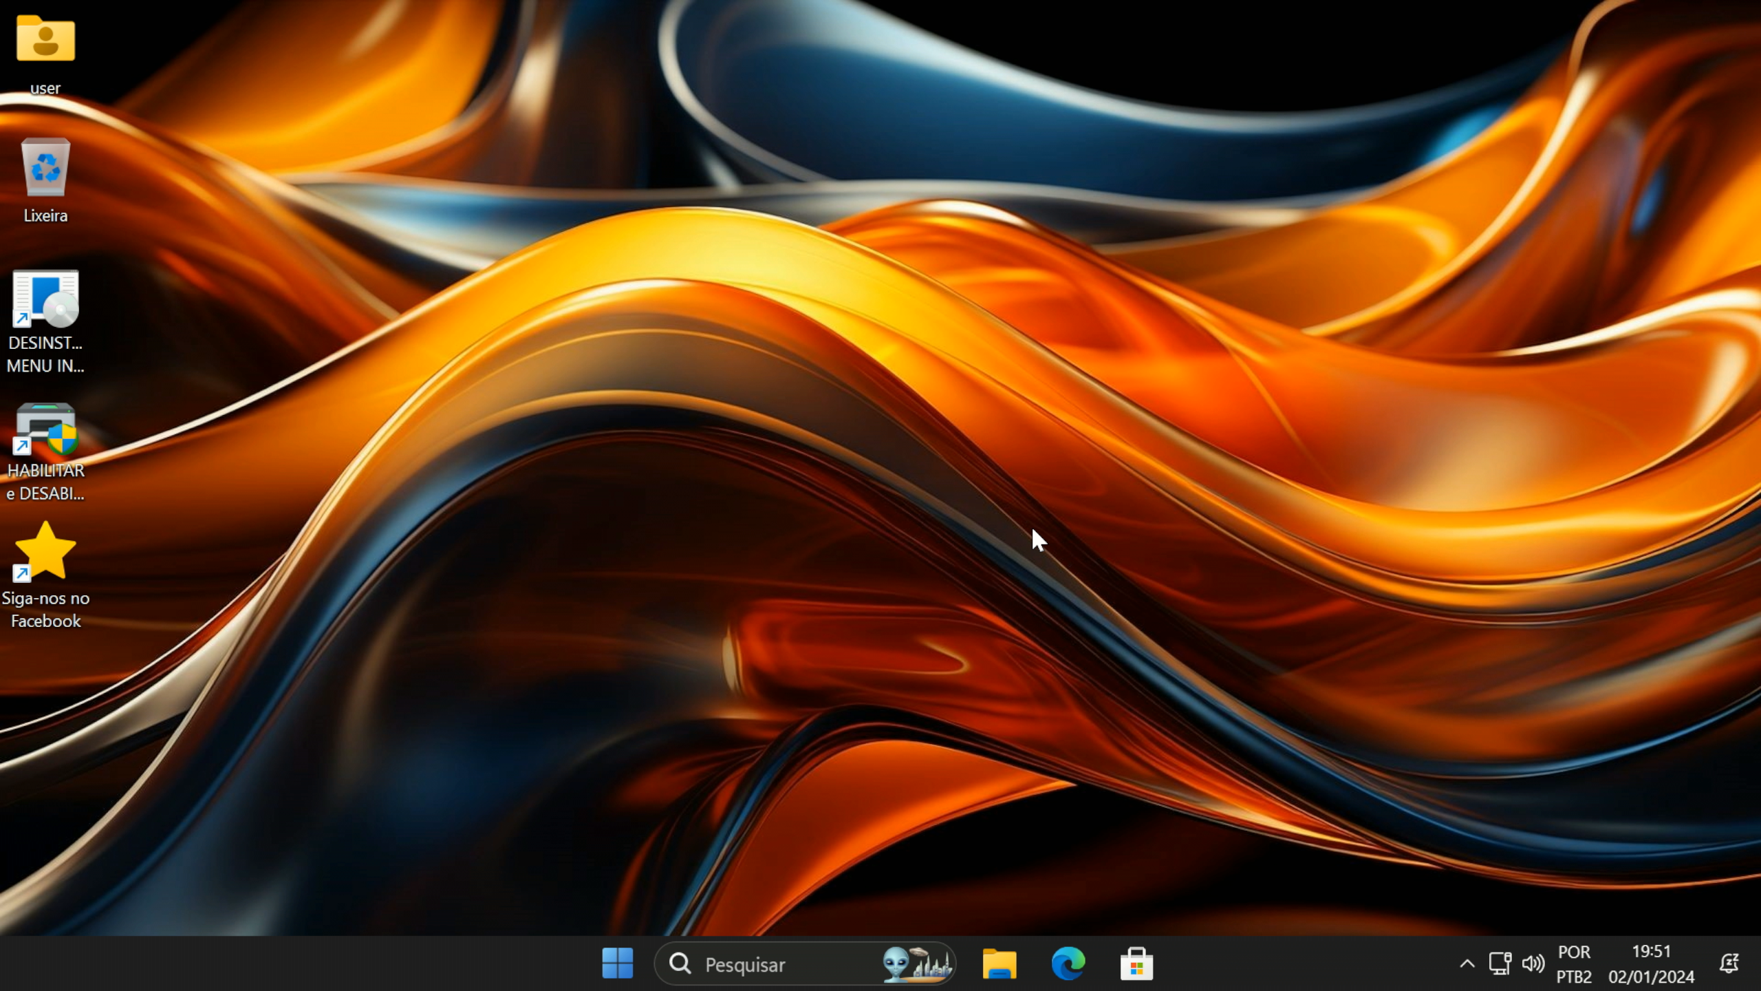Launch Microsoft Edge from the taskbar
The height and width of the screenshot is (991, 1761).
click(1068, 963)
